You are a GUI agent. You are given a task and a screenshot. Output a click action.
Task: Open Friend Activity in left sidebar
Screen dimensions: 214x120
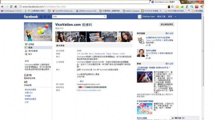(33, 51)
